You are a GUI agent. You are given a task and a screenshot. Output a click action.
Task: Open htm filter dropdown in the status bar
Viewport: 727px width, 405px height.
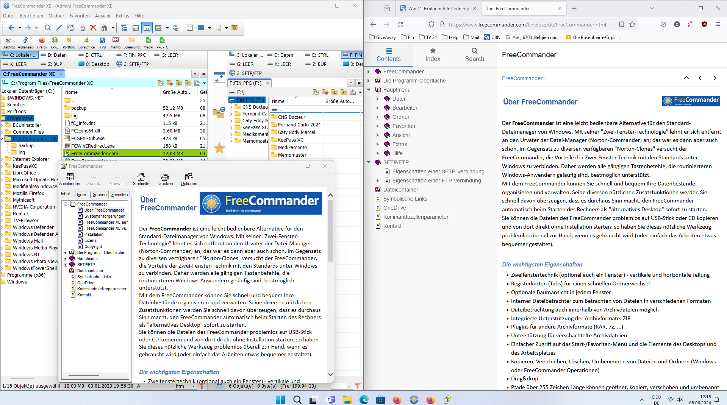coord(193,386)
